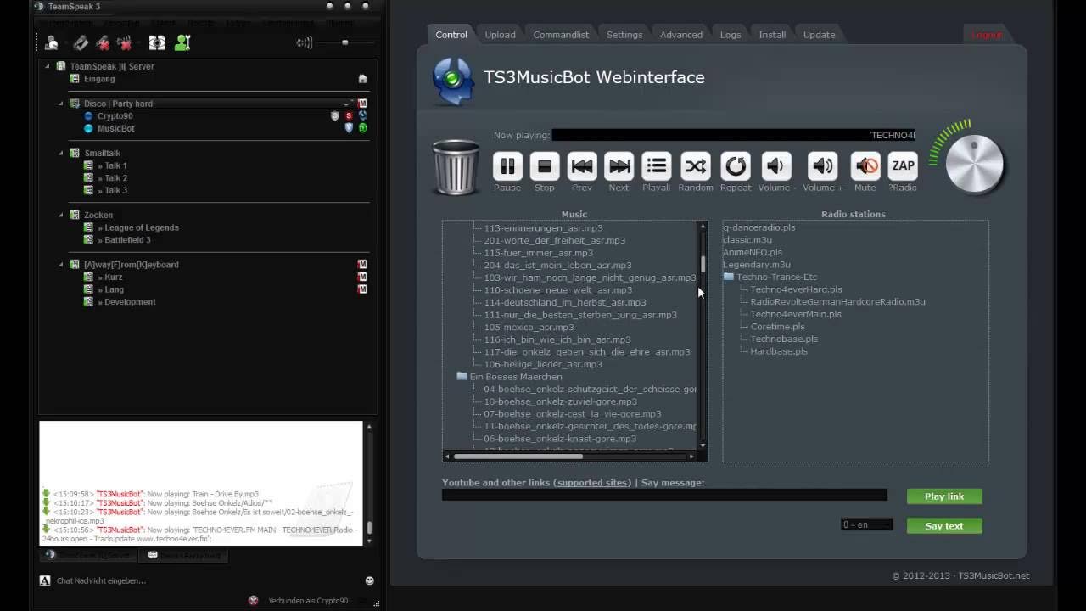The image size is (1086, 611).
Task: Open the Install tab
Action: coord(772,35)
